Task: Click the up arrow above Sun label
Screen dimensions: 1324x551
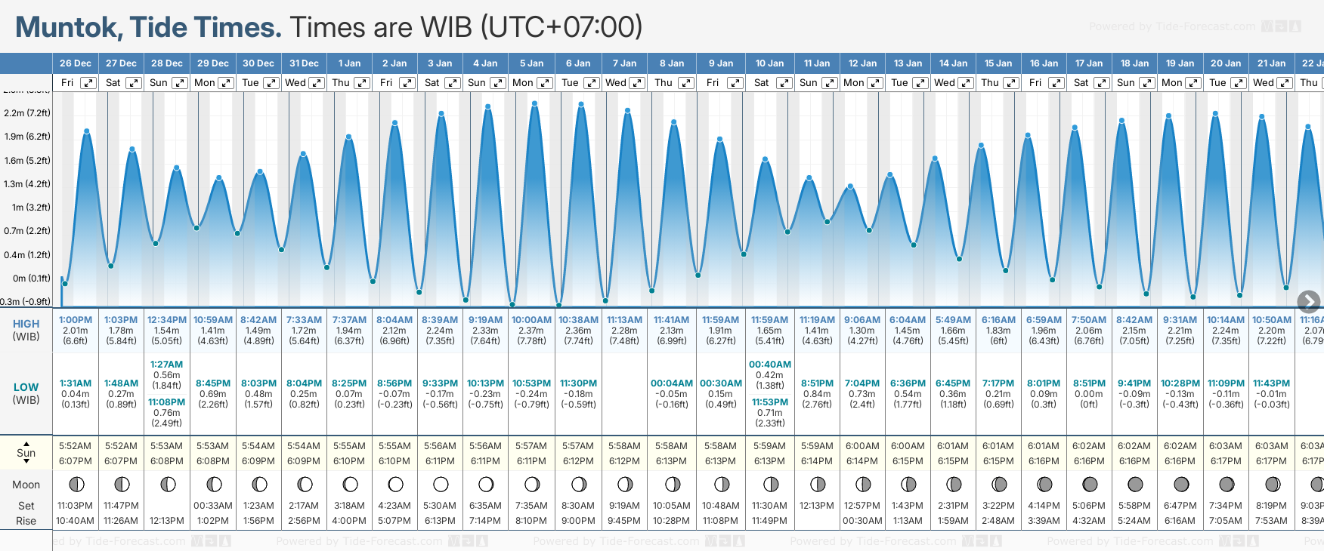Action: point(26,444)
